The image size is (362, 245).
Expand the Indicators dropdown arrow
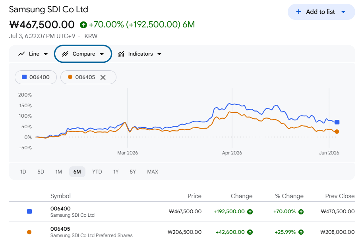coord(159,54)
